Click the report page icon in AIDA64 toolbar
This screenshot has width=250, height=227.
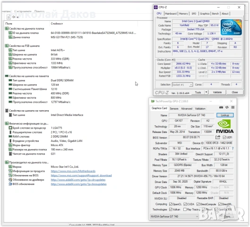tap(9, 17)
